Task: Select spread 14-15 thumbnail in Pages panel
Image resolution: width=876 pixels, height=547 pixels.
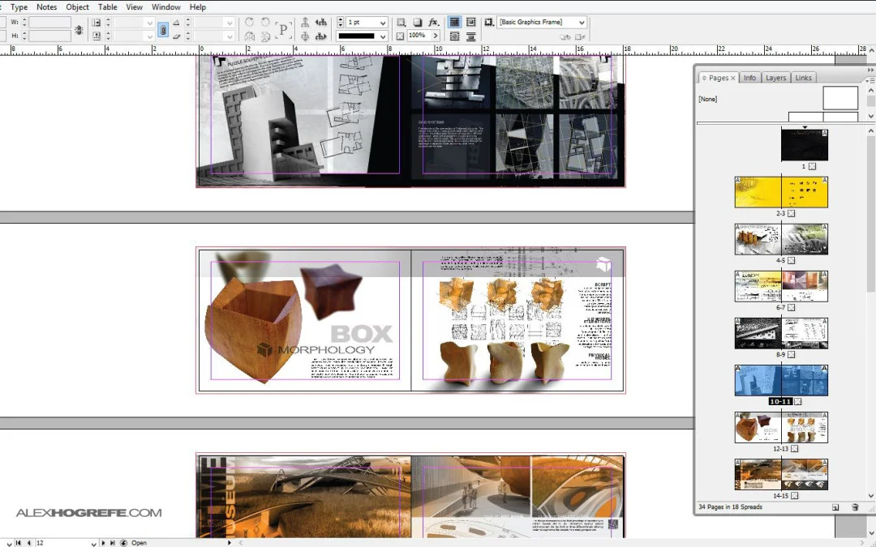Action: 781,474
